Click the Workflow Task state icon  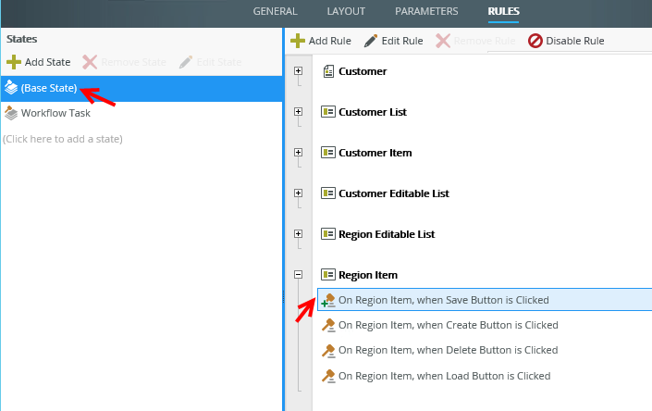pyautogui.click(x=11, y=113)
